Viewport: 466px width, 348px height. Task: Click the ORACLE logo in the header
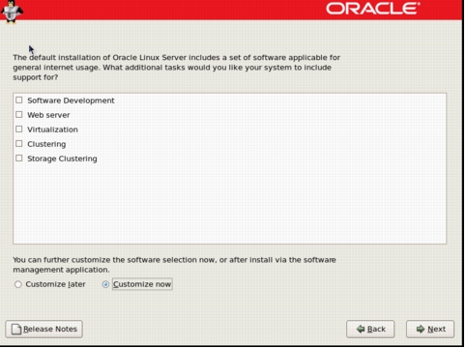(x=373, y=9)
